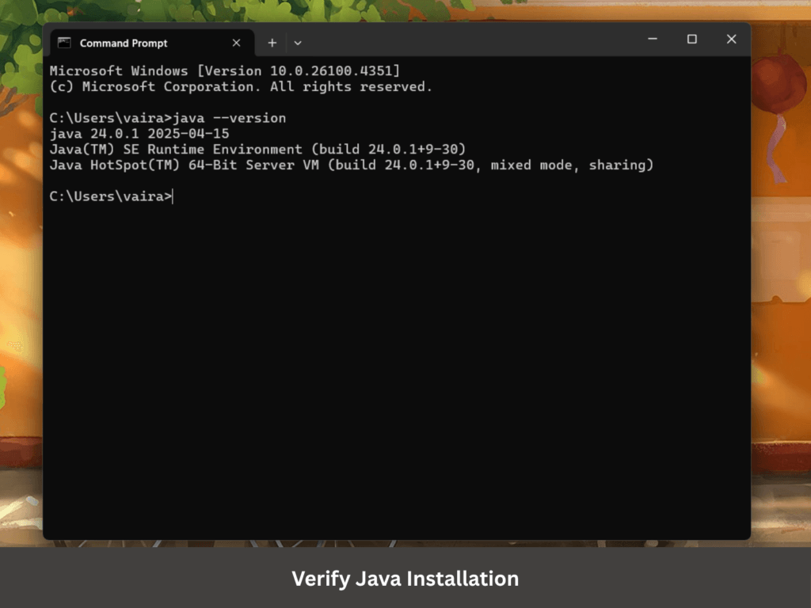Click the active prompt line with the cursor
The height and width of the screenshot is (608, 811).
[x=110, y=196]
